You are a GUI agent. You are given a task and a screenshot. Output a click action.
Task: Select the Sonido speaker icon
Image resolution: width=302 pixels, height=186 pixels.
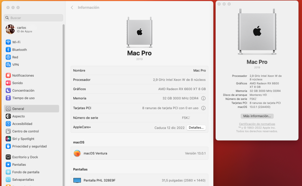(x=8, y=83)
